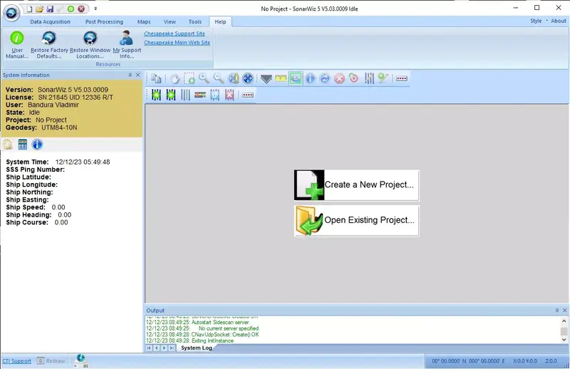This screenshot has width=570, height=369.
Task: Click the pink delete line X icon
Action: point(229,95)
